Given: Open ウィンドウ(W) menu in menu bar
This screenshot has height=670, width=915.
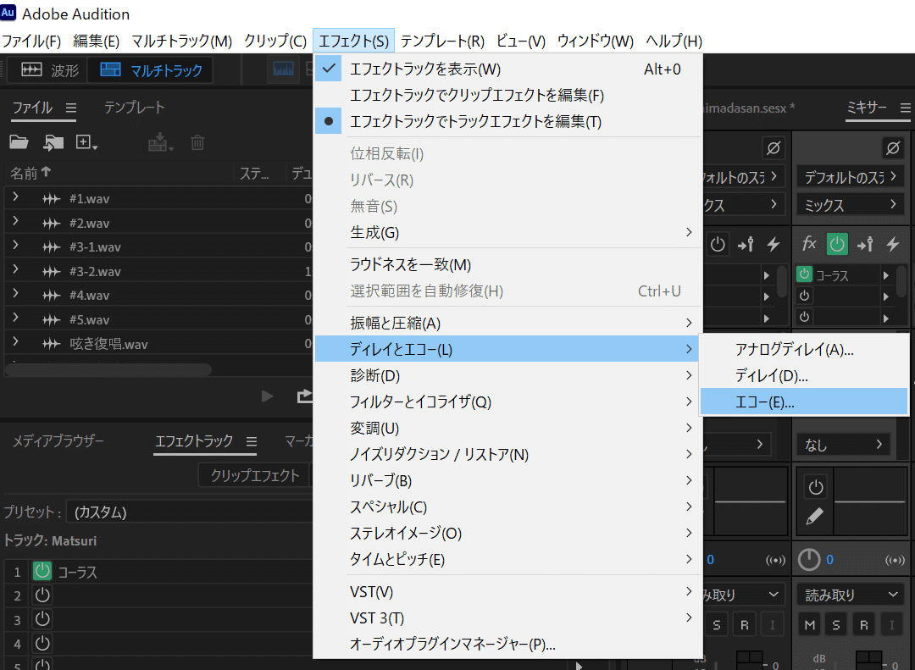Looking at the screenshot, I should click(596, 41).
